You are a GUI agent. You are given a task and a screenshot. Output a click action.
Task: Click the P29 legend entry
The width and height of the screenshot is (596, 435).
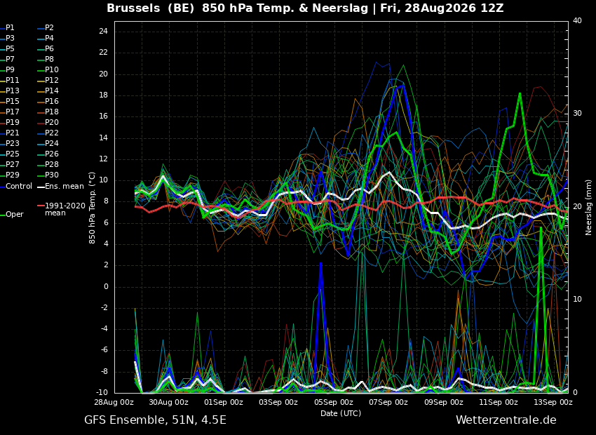click(10, 175)
